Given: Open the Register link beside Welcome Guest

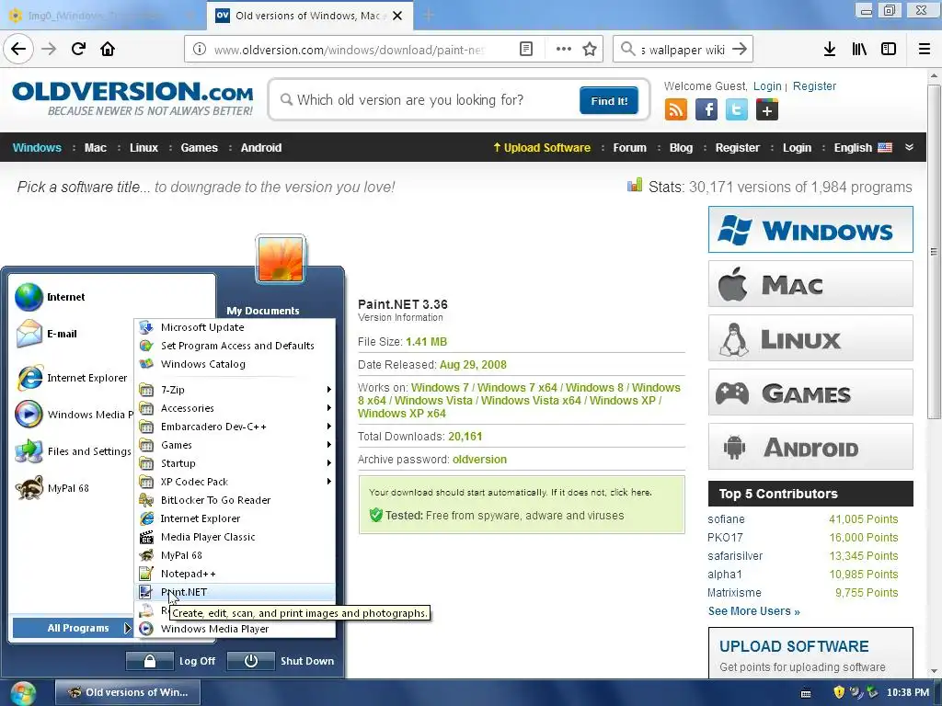Looking at the screenshot, I should 814,86.
